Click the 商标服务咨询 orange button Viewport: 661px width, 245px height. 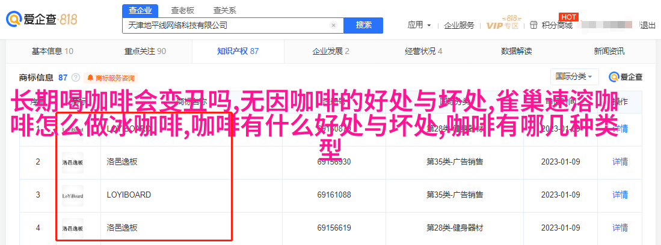tap(111, 78)
